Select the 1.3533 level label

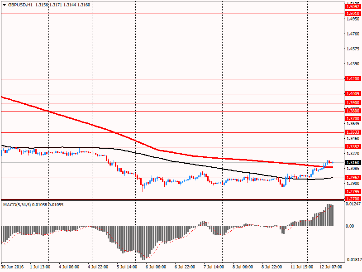353,132
